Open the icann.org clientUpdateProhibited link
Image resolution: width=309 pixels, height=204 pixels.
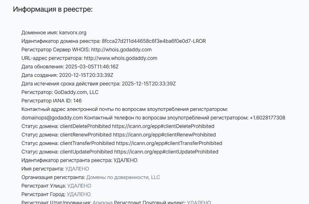tap(166, 152)
